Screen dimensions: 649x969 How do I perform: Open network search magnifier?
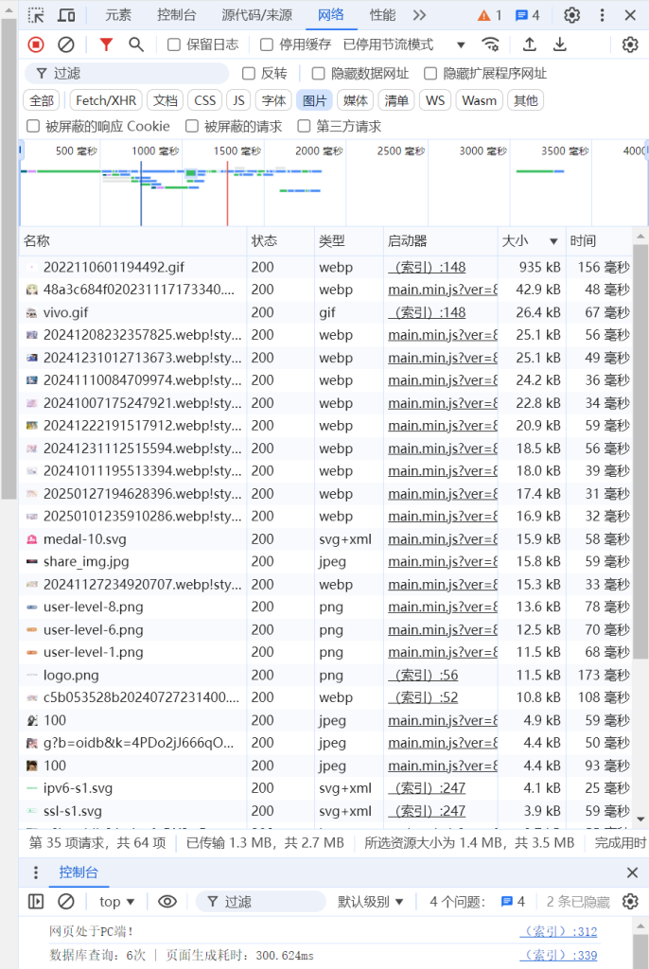coord(136,44)
